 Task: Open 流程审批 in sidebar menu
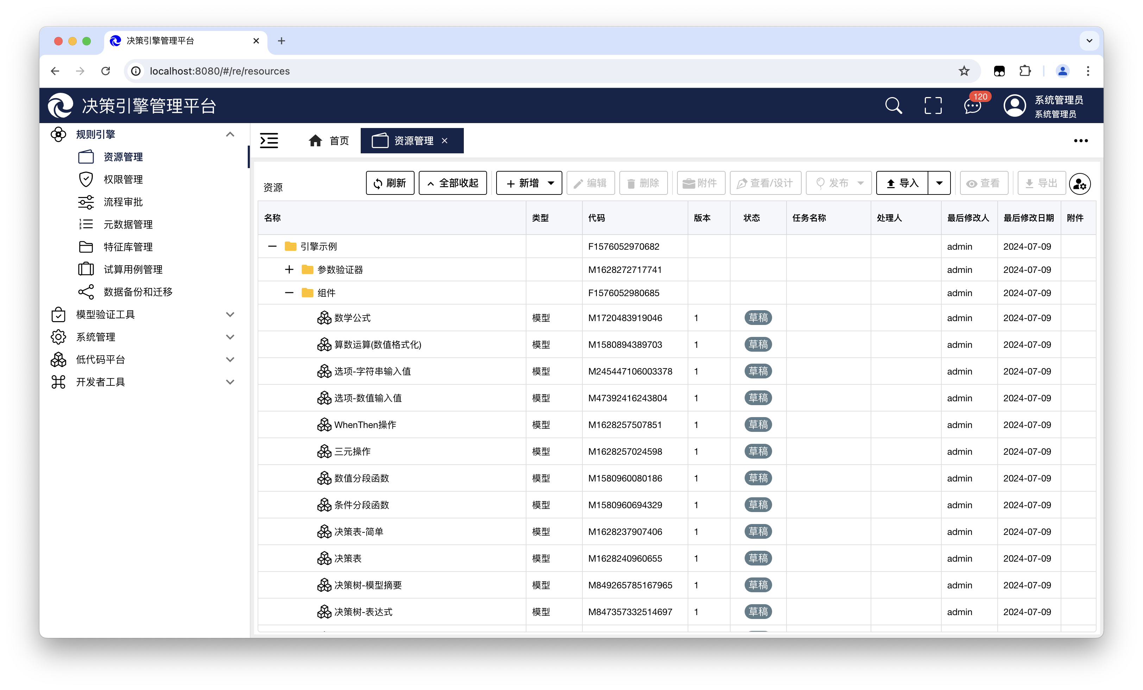click(x=123, y=202)
